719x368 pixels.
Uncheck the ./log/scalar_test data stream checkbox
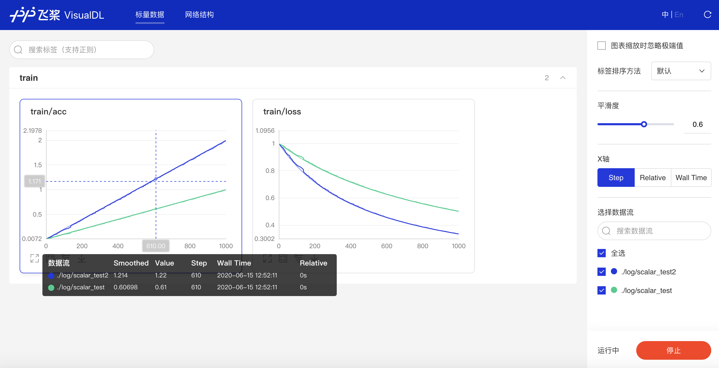(602, 290)
